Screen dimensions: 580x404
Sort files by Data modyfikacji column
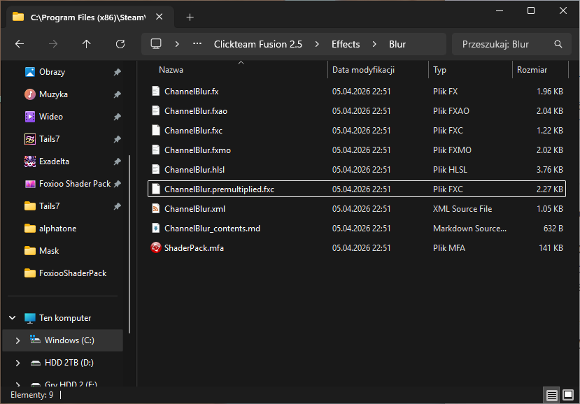tap(364, 70)
